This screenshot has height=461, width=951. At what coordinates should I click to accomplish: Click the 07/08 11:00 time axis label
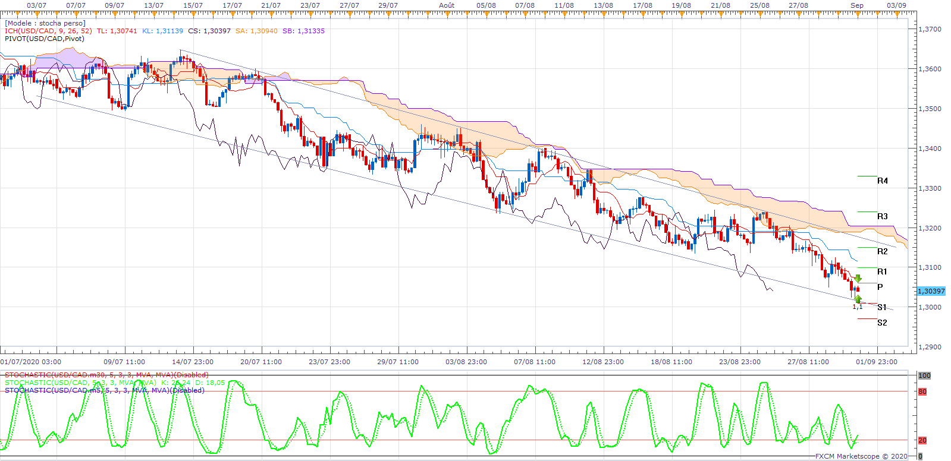tap(535, 362)
